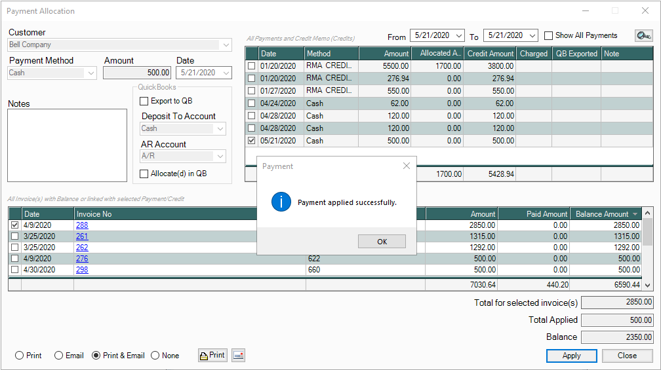Click invoice list scroll up arrow
The image size is (661, 370).
pos(648,213)
